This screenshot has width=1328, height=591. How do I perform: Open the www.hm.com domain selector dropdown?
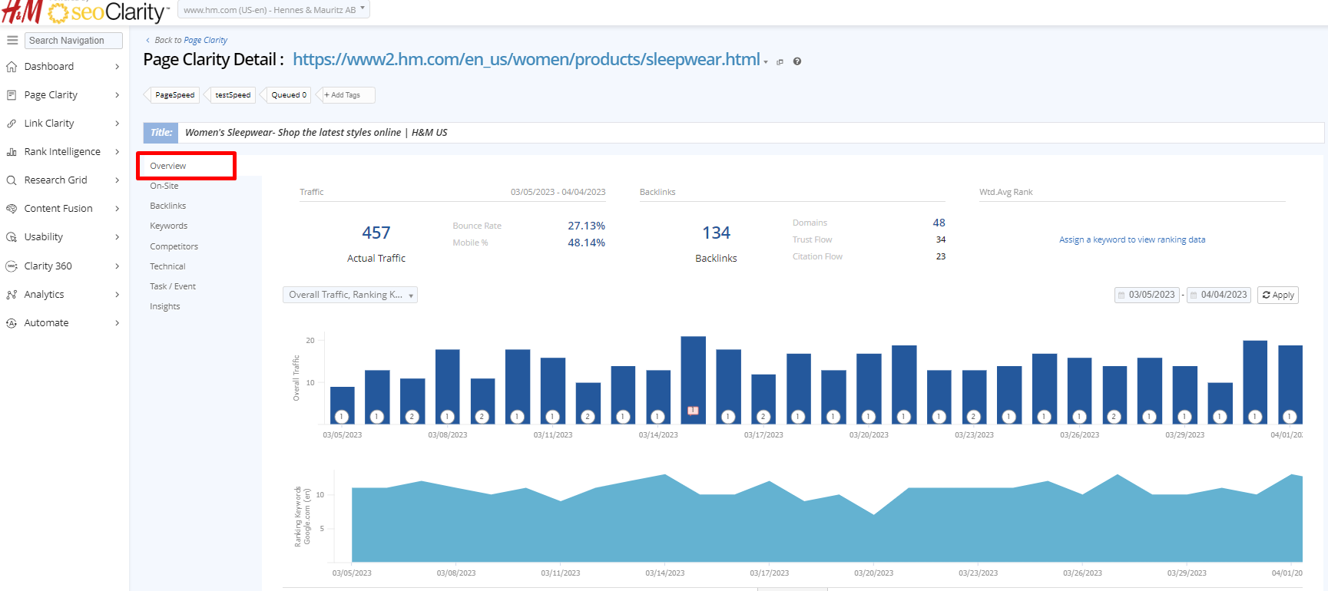pos(273,10)
